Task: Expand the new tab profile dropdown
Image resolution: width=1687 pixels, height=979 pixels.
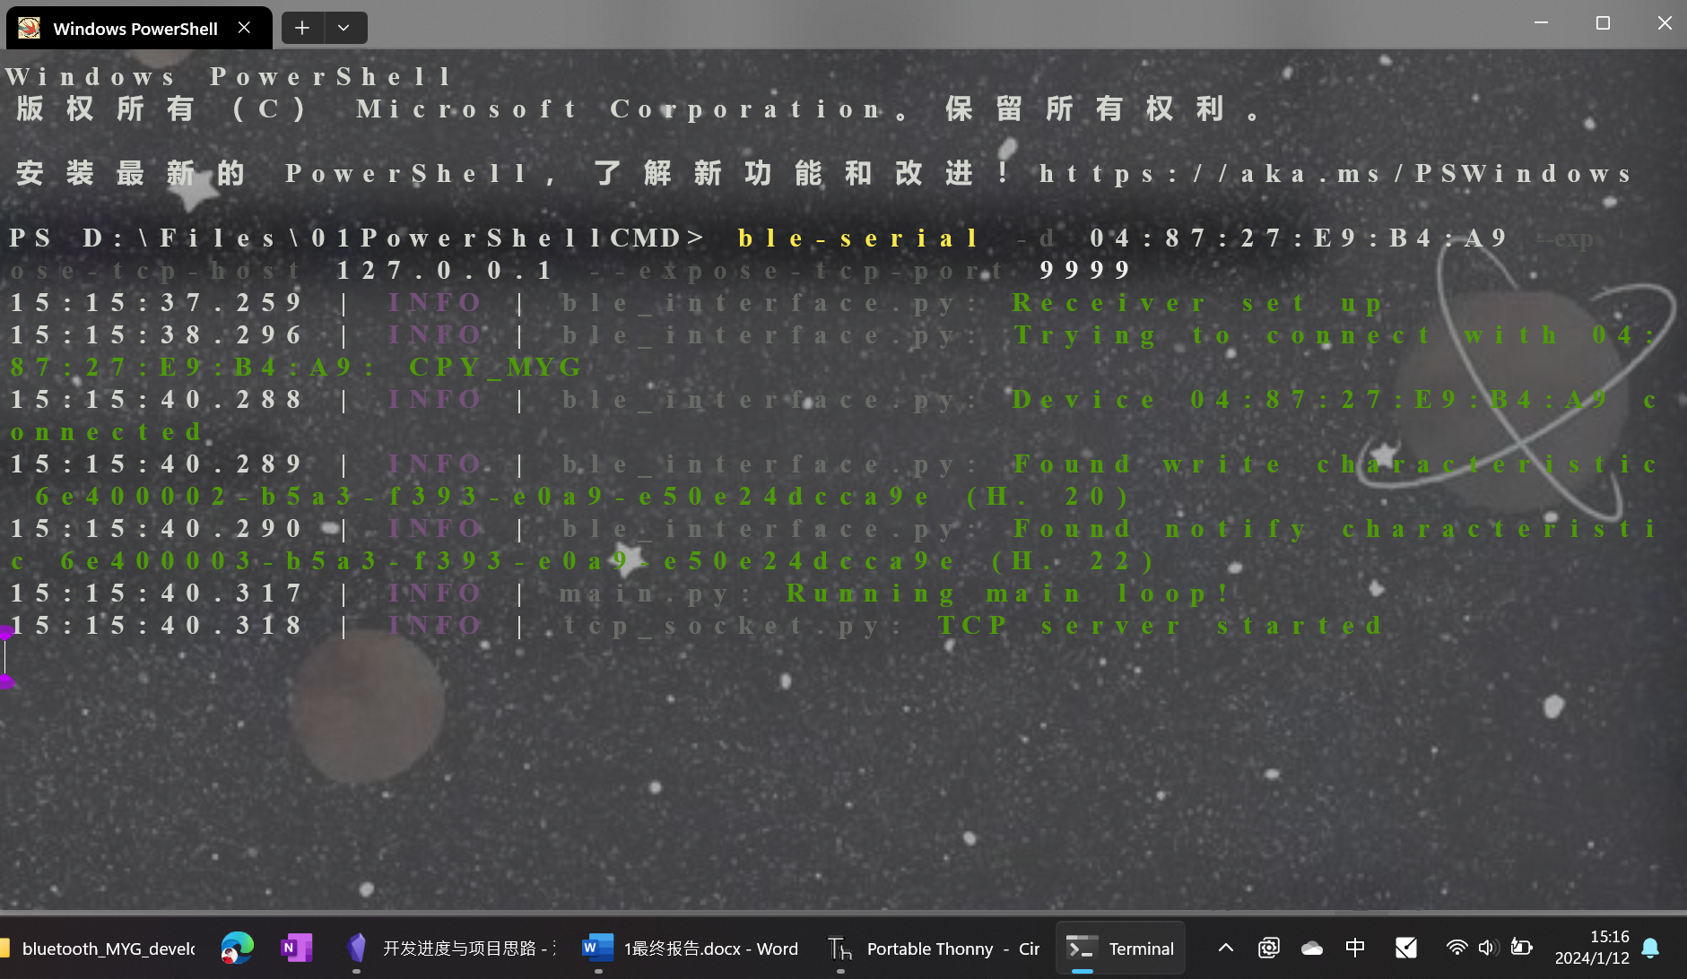Action: (x=344, y=28)
